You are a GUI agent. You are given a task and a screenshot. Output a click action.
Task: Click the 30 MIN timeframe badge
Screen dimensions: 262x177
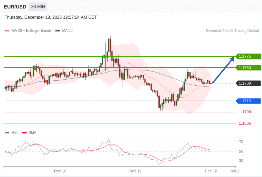coord(38,7)
